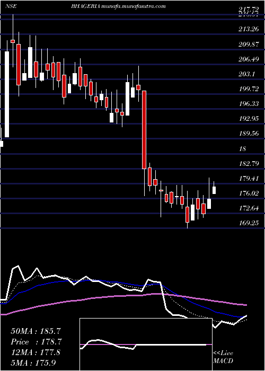Click inside the MACD inset panel
Image resolution: width=265 pixels, height=371 pixels.
tap(146, 344)
